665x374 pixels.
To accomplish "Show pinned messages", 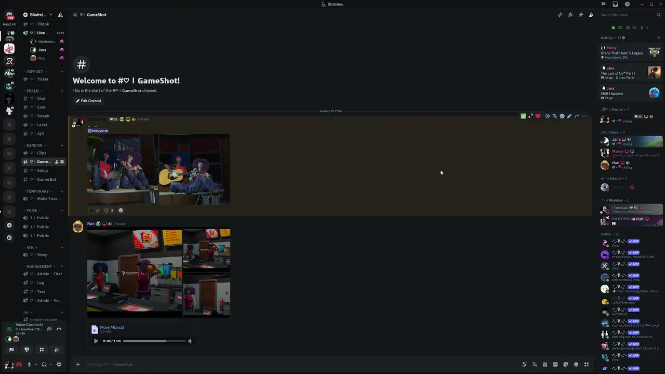I will point(581,15).
